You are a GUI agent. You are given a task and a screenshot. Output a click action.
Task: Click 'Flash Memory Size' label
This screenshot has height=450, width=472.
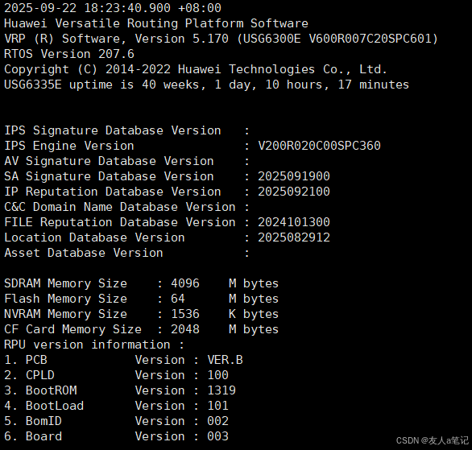tap(65, 299)
